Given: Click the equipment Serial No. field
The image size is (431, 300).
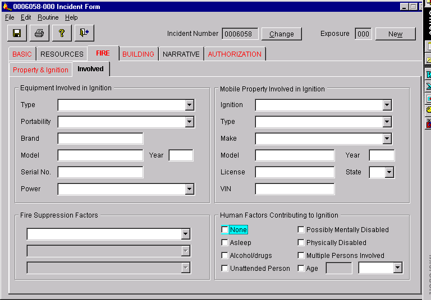Looking at the screenshot, I should pos(100,172).
